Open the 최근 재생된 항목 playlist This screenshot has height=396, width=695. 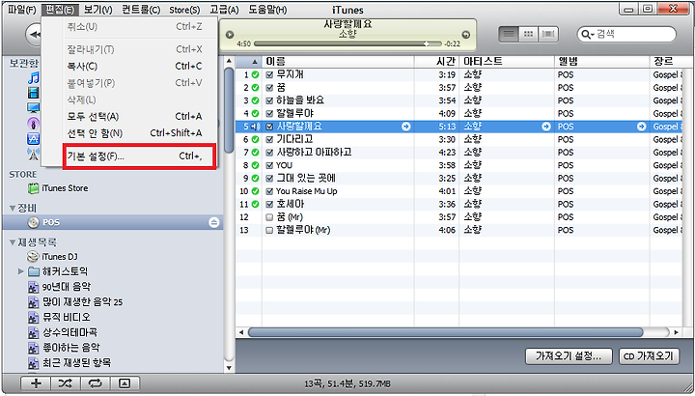69,363
